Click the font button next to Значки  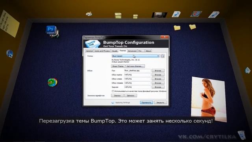click(x=131, y=95)
